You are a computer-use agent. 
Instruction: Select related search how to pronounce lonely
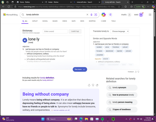[122, 95]
